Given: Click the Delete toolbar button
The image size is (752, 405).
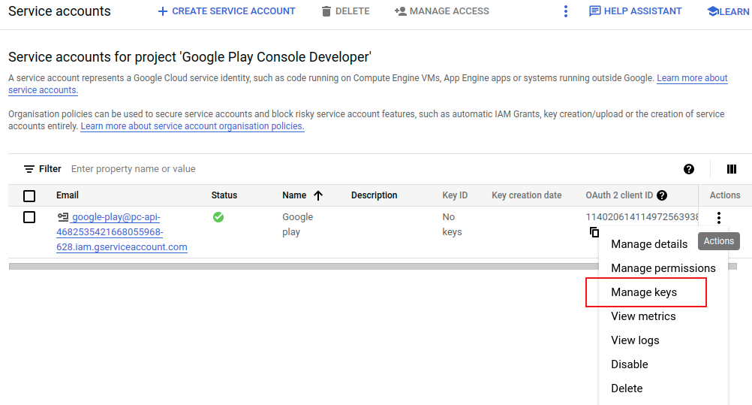Looking at the screenshot, I should [x=345, y=11].
